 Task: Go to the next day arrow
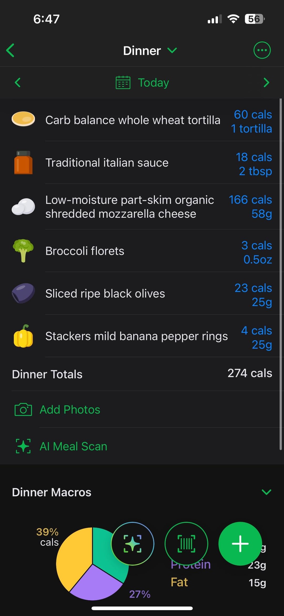(266, 83)
